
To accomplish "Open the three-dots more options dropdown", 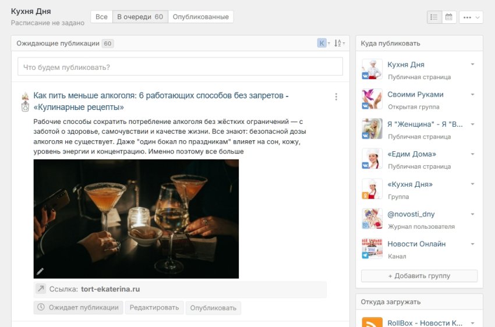I will (471, 17).
